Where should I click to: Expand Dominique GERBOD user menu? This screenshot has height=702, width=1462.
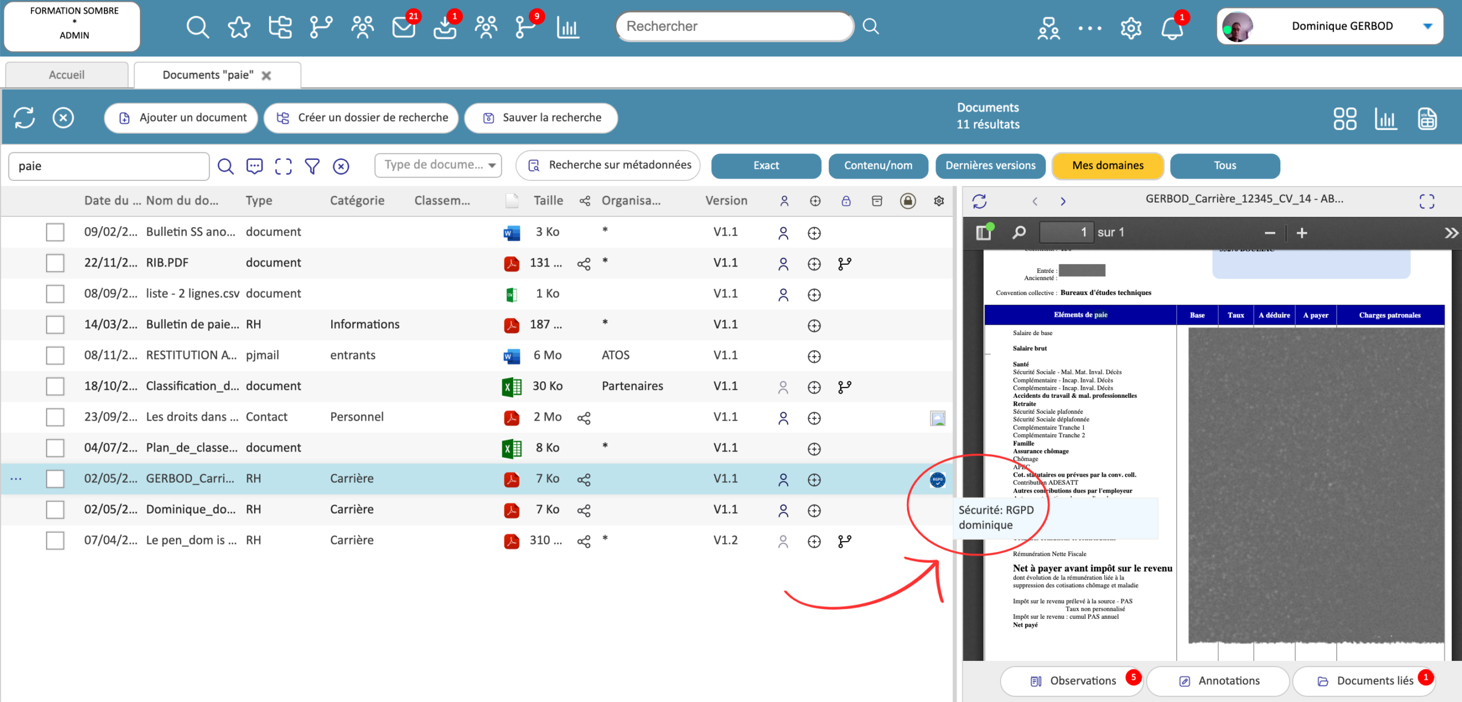coord(1427,26)
